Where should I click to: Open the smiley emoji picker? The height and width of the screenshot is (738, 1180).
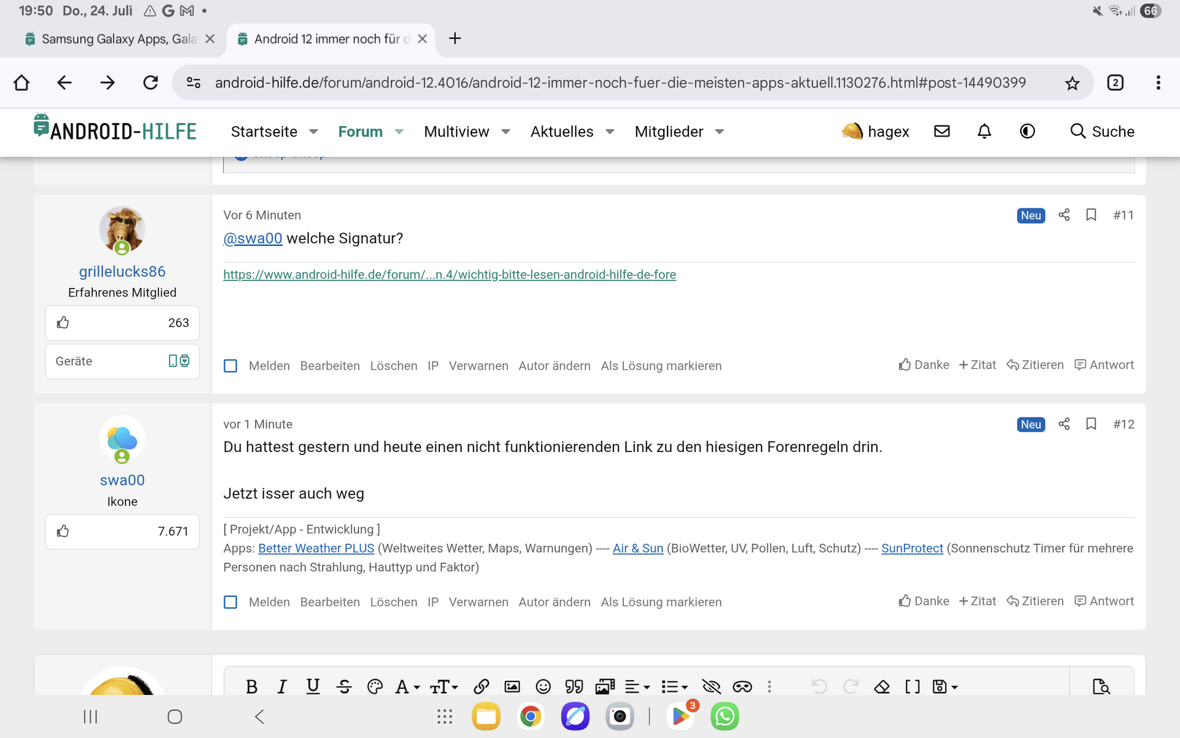pos(543,686)
